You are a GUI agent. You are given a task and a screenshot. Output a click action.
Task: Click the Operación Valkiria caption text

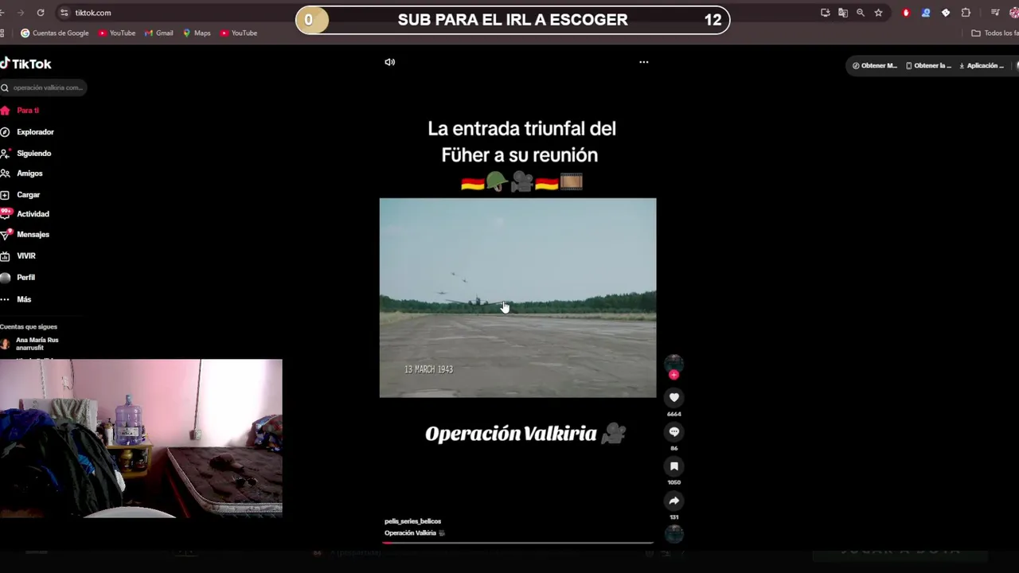410,533
